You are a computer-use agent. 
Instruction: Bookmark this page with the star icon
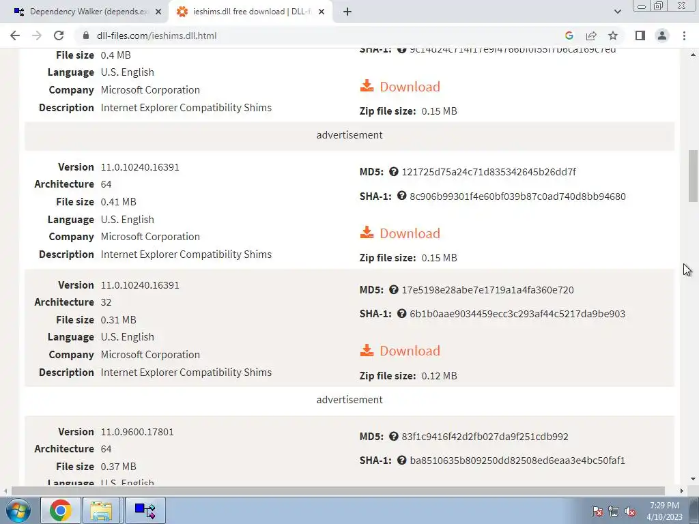613,35
